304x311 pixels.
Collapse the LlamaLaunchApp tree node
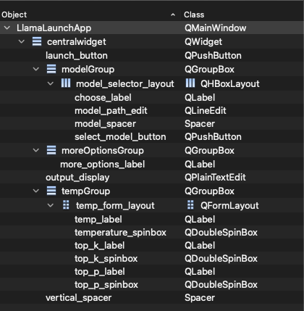click(x=7, y=28)
